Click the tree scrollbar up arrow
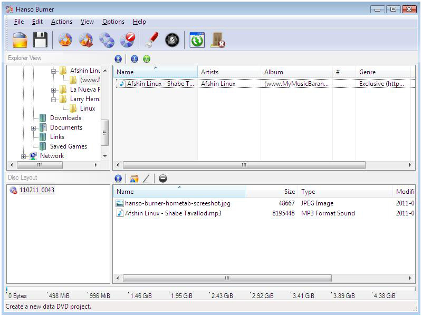Screen dimensions: 422x316 (105, 71)
